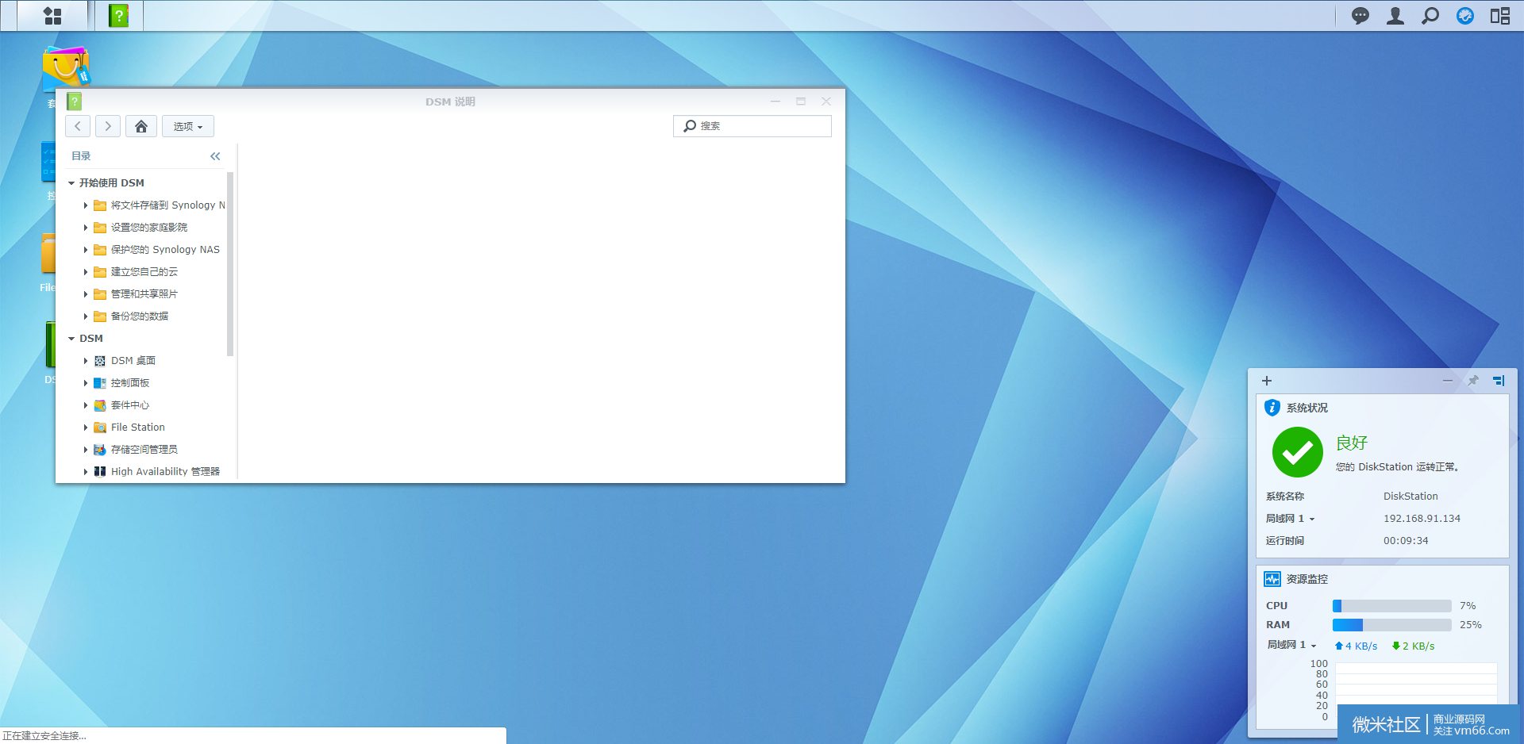Click the uptime value 00:09:34
The width and height of the screenshot is (1524, 744).
coord(1406,541)
